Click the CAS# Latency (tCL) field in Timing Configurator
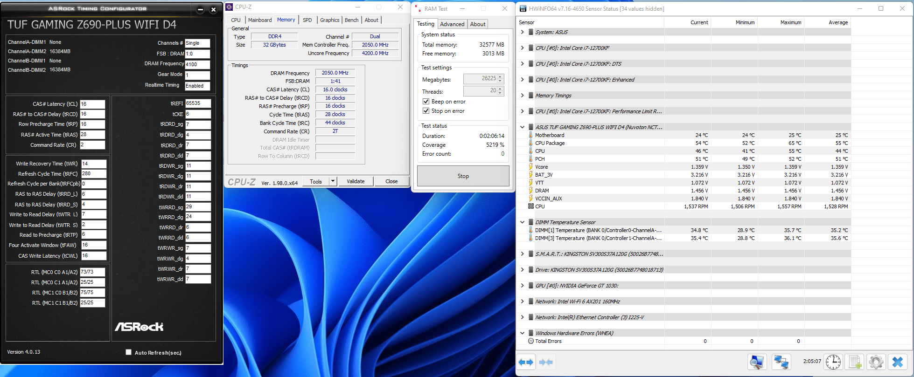914x377 pixels. 92,104
